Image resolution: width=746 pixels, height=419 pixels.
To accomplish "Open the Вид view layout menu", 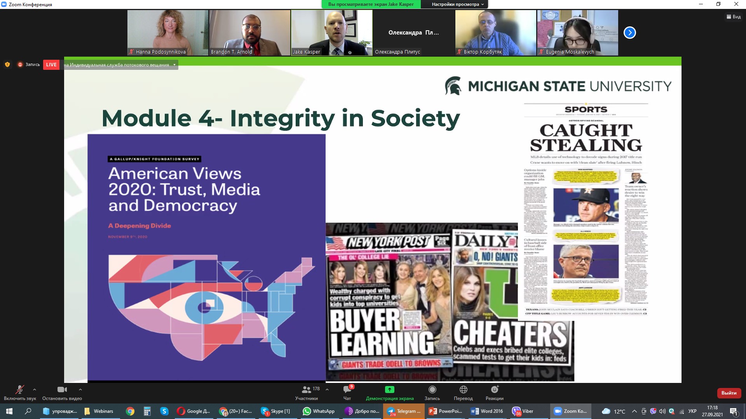I will click(734, 17).
